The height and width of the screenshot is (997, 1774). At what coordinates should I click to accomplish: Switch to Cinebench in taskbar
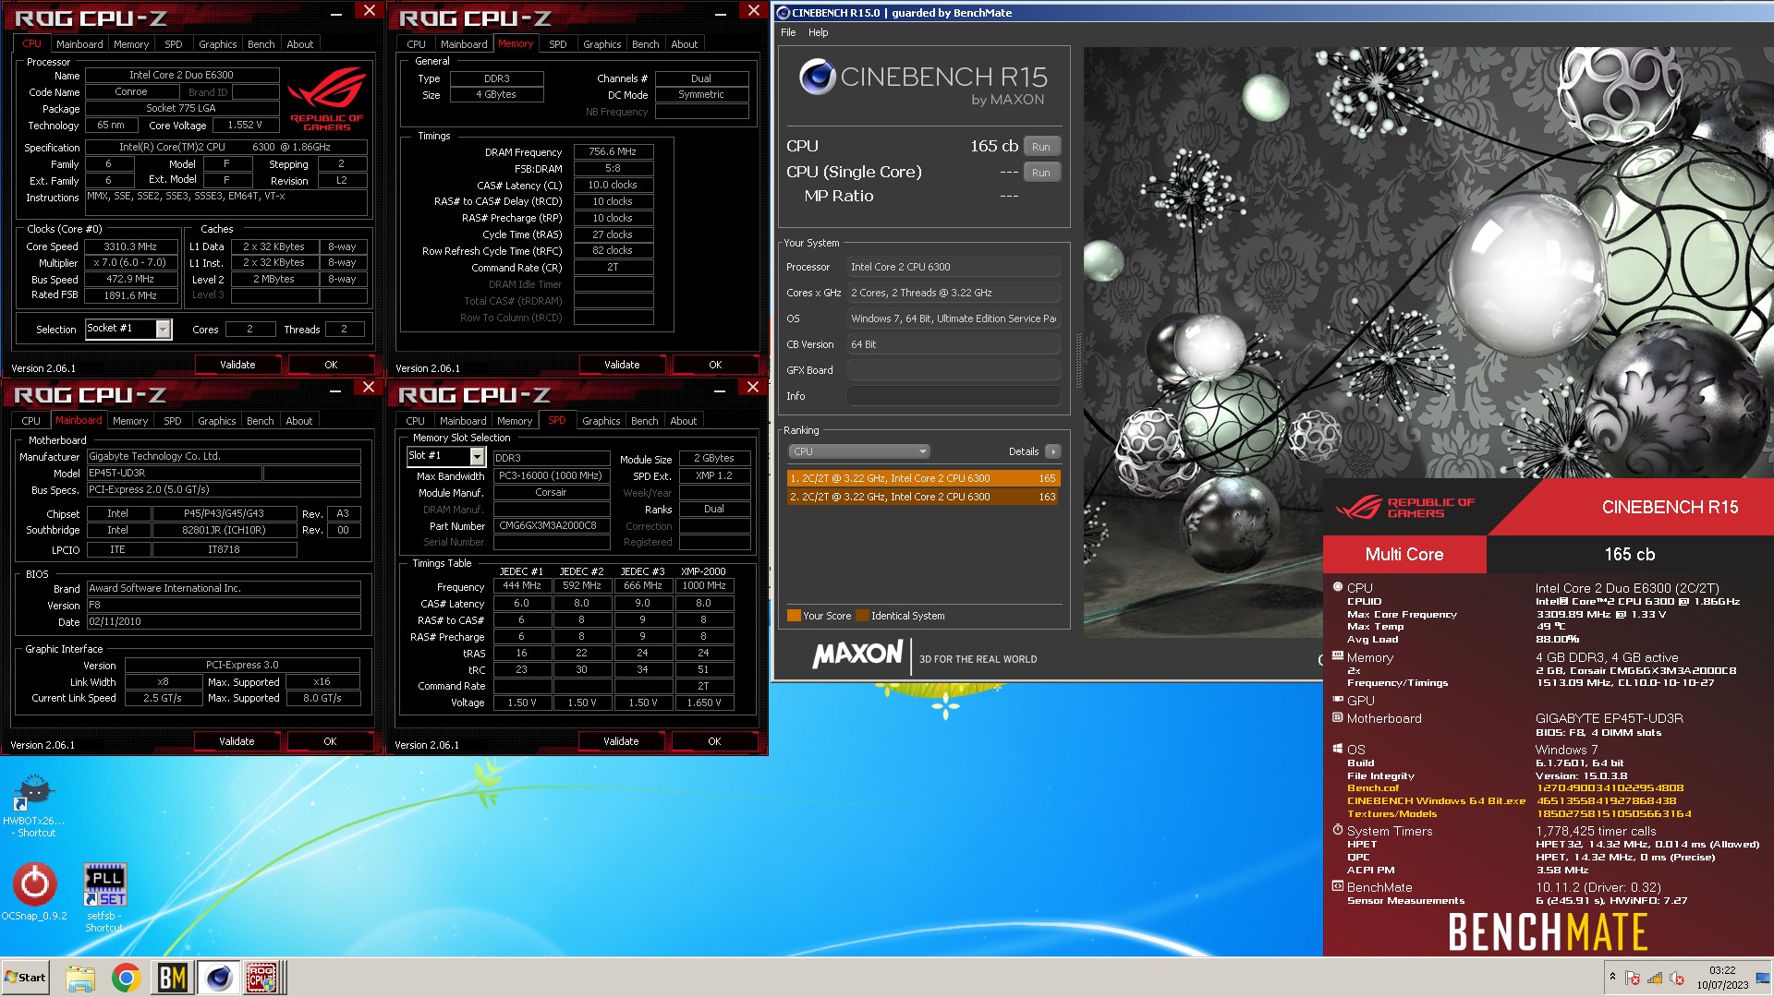click(219, 978)
